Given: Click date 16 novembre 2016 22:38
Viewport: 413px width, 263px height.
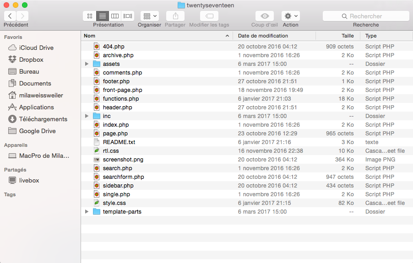Looking at the screenshot, I should [270, 150].
